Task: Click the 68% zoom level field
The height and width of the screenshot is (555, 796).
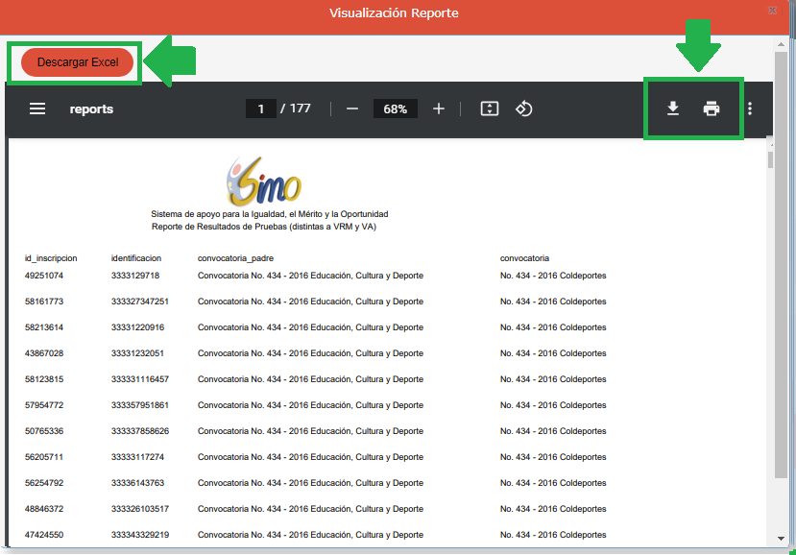Action: 395,109
